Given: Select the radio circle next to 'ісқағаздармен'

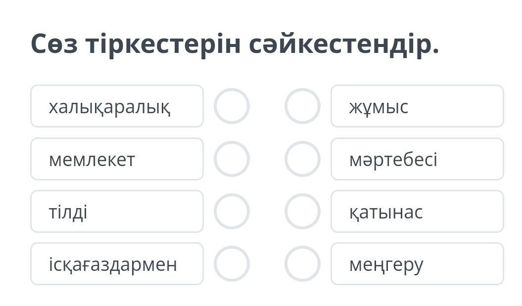Looking at the screenshot, I should (x=232, y=263).
